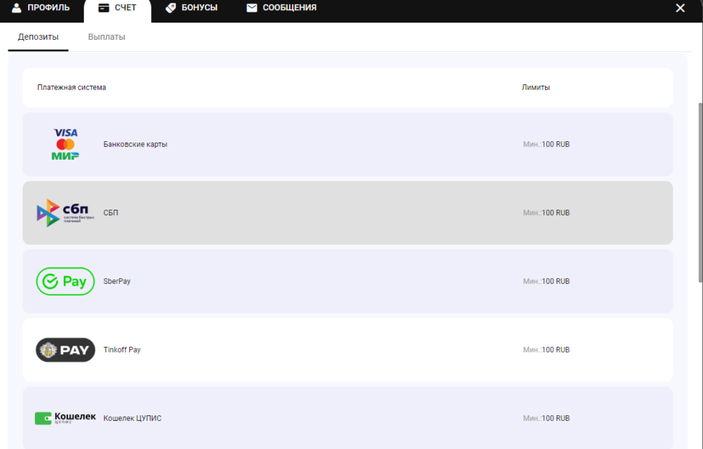Click the Кошелек ЦУПИС logo

pyautogui.click(x=65, y=418)
